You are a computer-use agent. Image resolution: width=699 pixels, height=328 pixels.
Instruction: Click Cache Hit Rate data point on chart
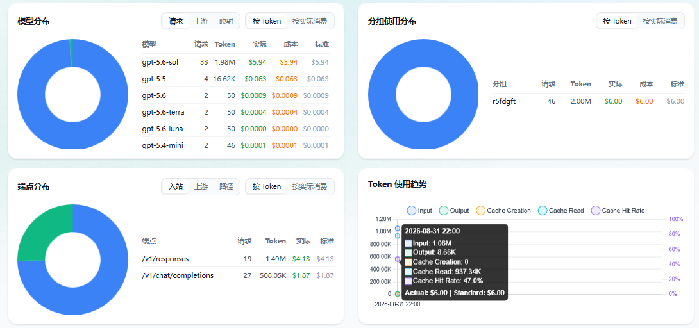click(x=397, y=259)
